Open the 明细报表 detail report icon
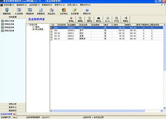This screenshot has height=119, width=166. pos(30,11)
